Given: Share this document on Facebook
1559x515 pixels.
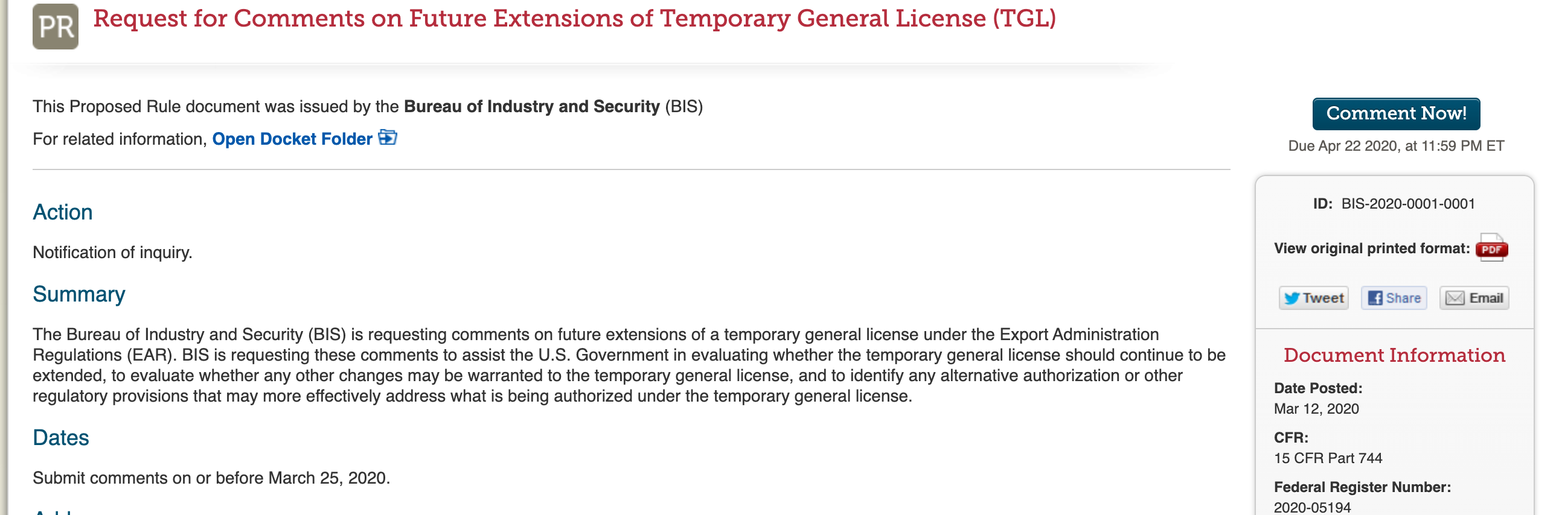Looking at the screenshot, I should pos(1394,298).
